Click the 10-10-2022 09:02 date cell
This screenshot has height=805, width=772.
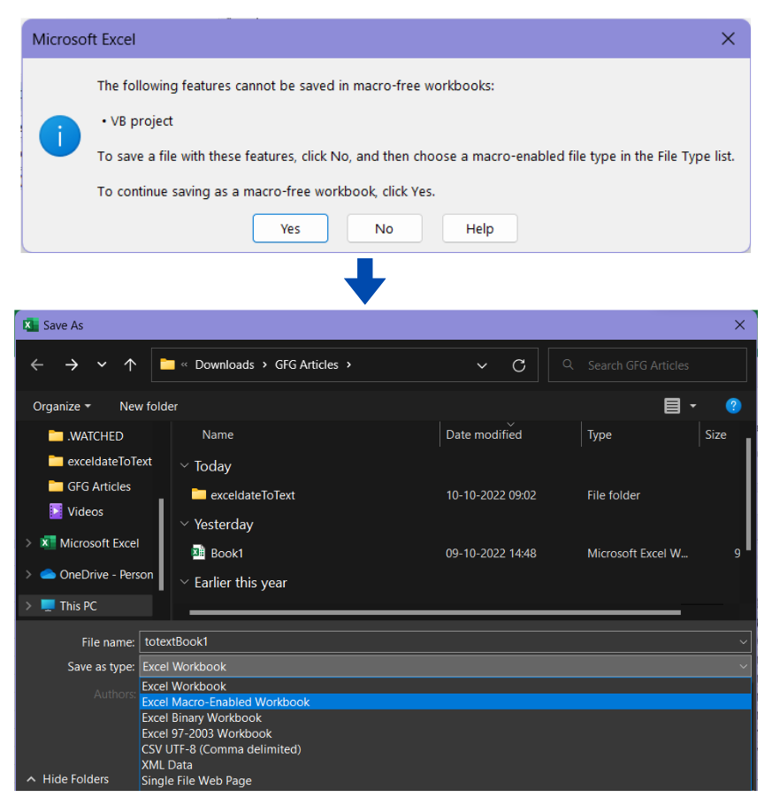click(491, 494)
